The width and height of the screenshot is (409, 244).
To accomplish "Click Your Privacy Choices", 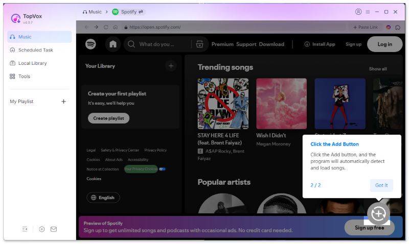I will click(x=141, y=169).
